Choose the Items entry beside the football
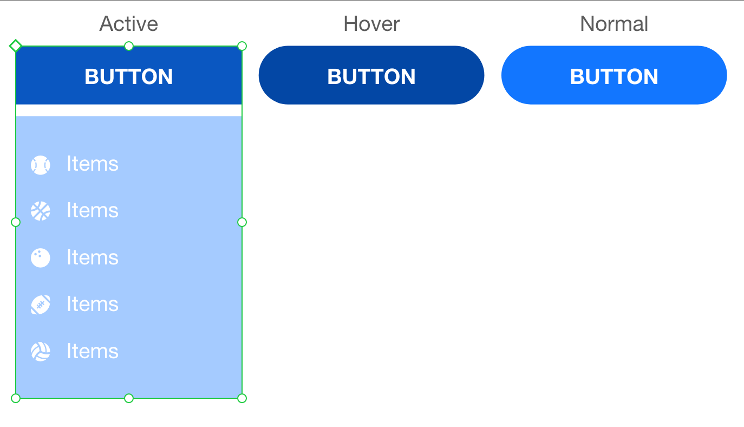The image size is (744, 427). click(x=93, y=304)
